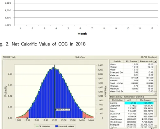Select the Max Extreme distribution row

tap(132, 119)
